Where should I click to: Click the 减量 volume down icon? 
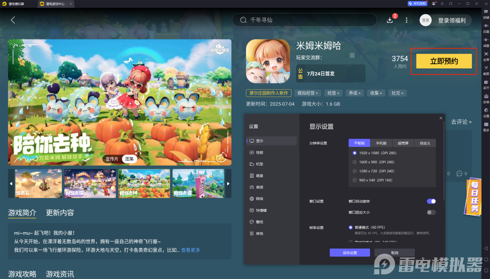486,39
